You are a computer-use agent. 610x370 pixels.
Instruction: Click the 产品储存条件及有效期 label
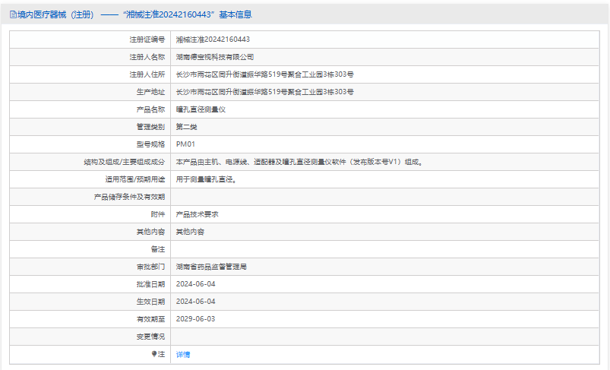129,197
